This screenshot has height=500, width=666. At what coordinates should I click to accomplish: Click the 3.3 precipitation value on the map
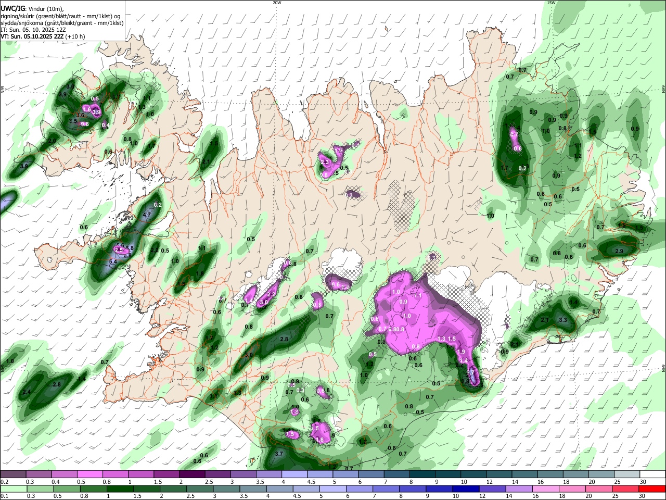(x=562, y=320)
